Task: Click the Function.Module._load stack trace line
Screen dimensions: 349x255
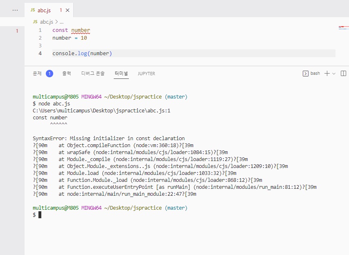Action: pos(148,180)
